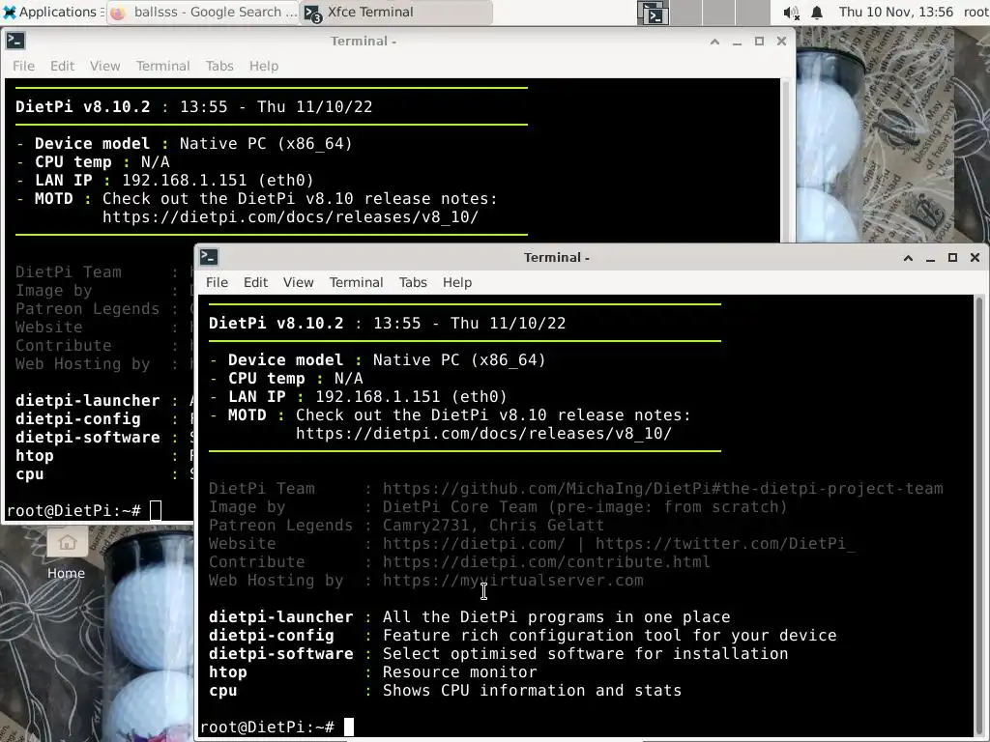This screenshot has width=990, height=742.
Task: Click 'dietpi-launcher' text in front terminal
Action: (x=281, y=617)
